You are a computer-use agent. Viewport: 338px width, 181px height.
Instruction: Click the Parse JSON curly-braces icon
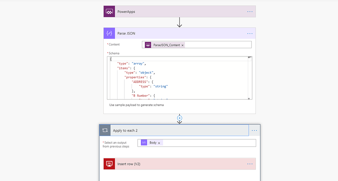[x=109, y=33]
